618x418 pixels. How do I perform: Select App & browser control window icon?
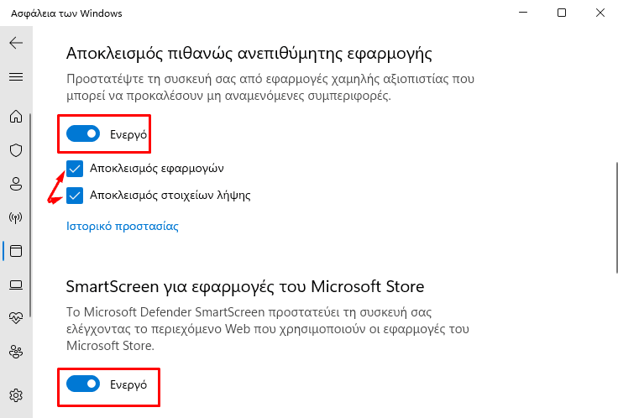(16, 251)
